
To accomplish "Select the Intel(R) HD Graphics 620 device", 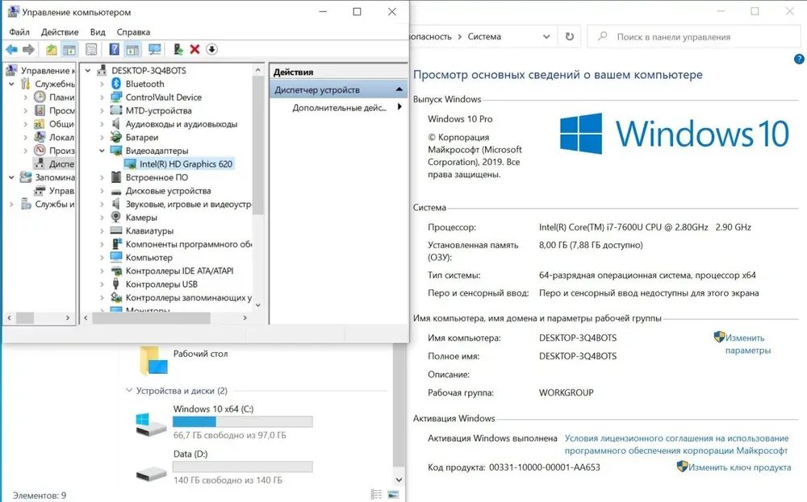I will [186, 164].
